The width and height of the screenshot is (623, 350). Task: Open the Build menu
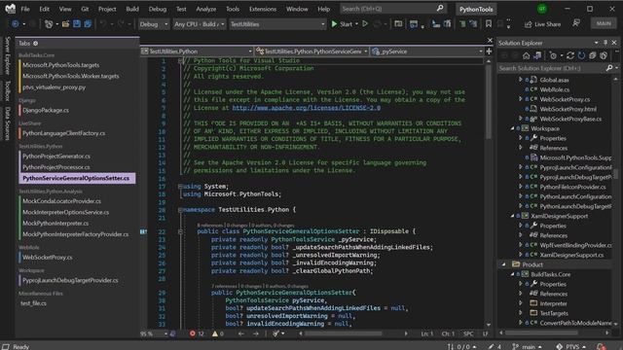pos(132,9)
